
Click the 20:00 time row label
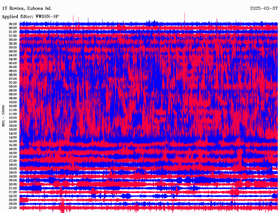13,180
